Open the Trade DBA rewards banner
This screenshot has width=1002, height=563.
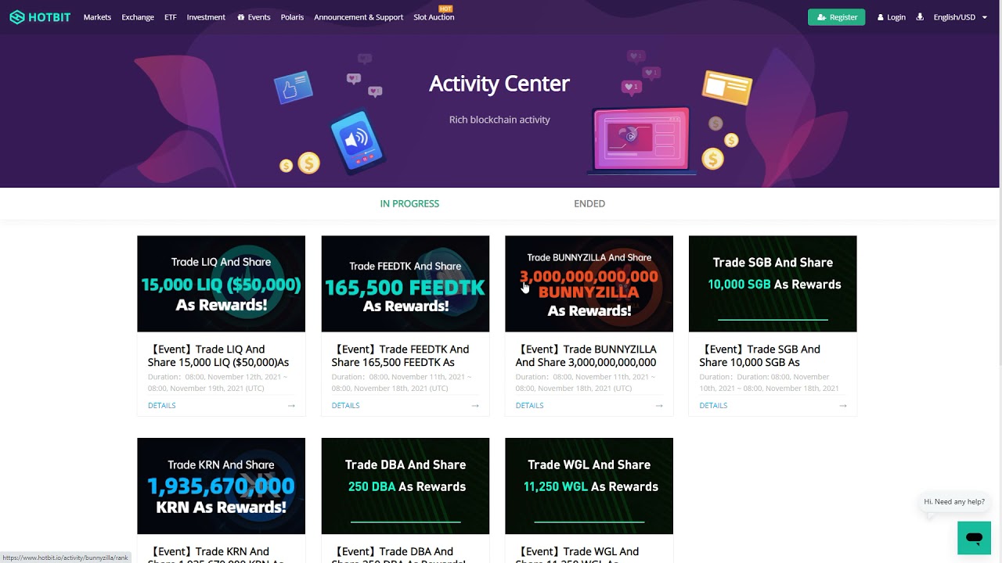[x=405, y=486]
